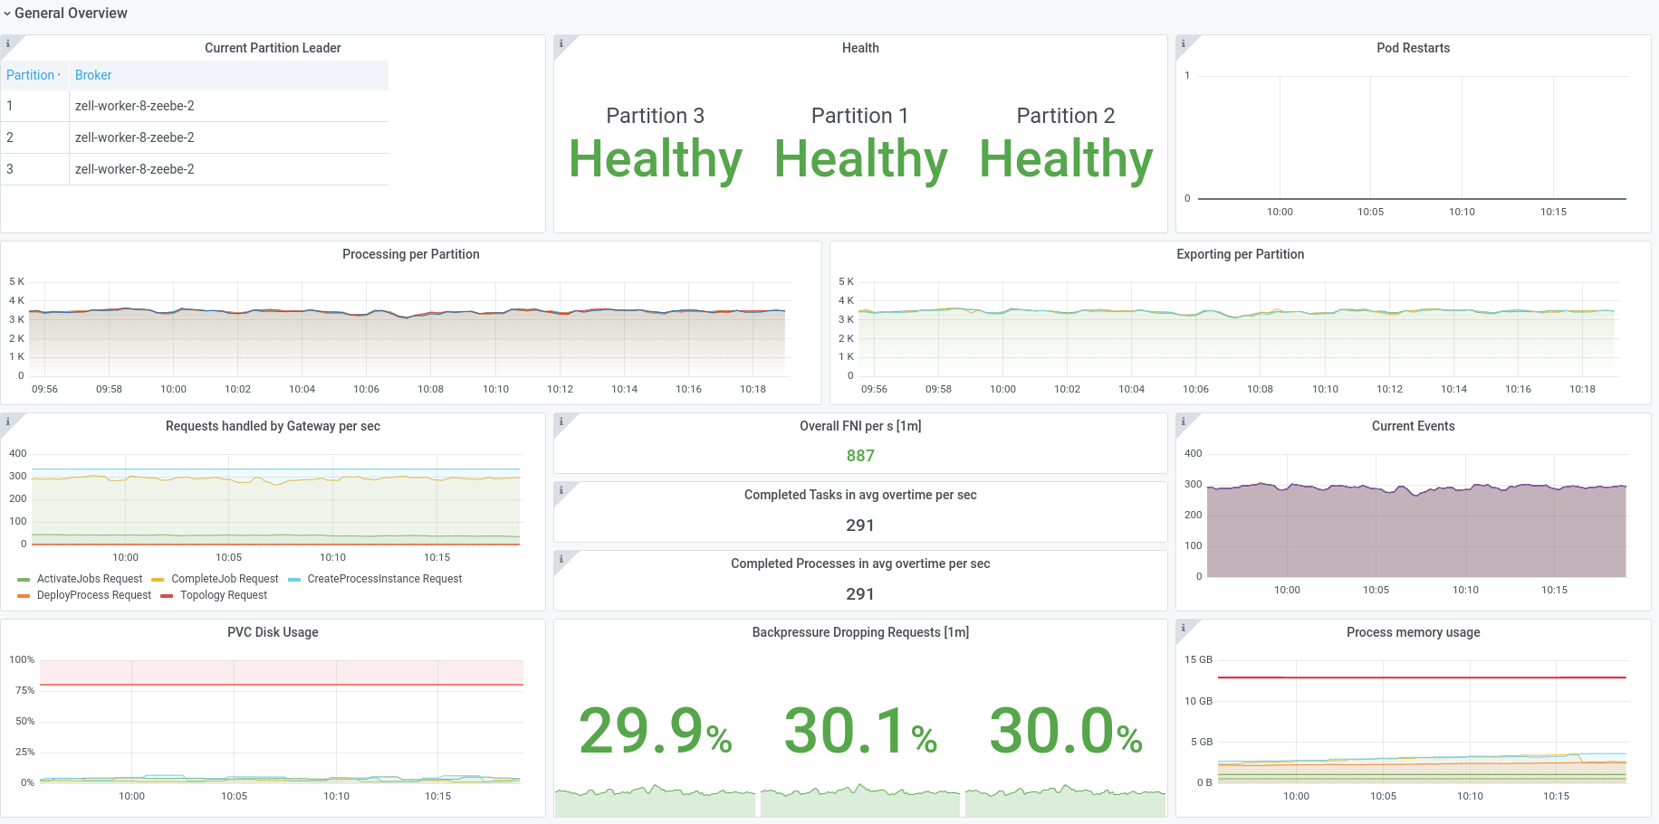1659x824 pixels.
Task: Click red Topology Request color swatch
Action: 167,596
